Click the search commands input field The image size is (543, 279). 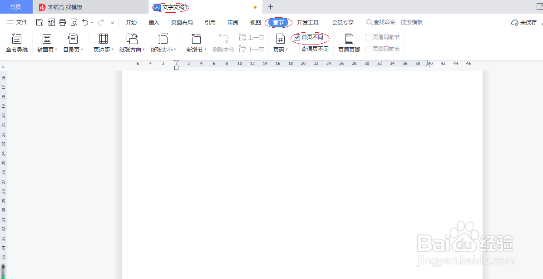click(x=395, y=22)
